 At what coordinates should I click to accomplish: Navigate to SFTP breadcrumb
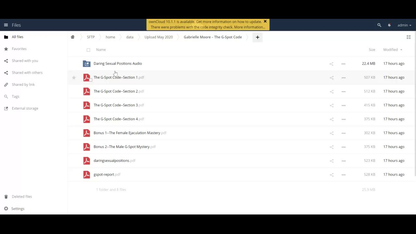click(x=91, y=37)
